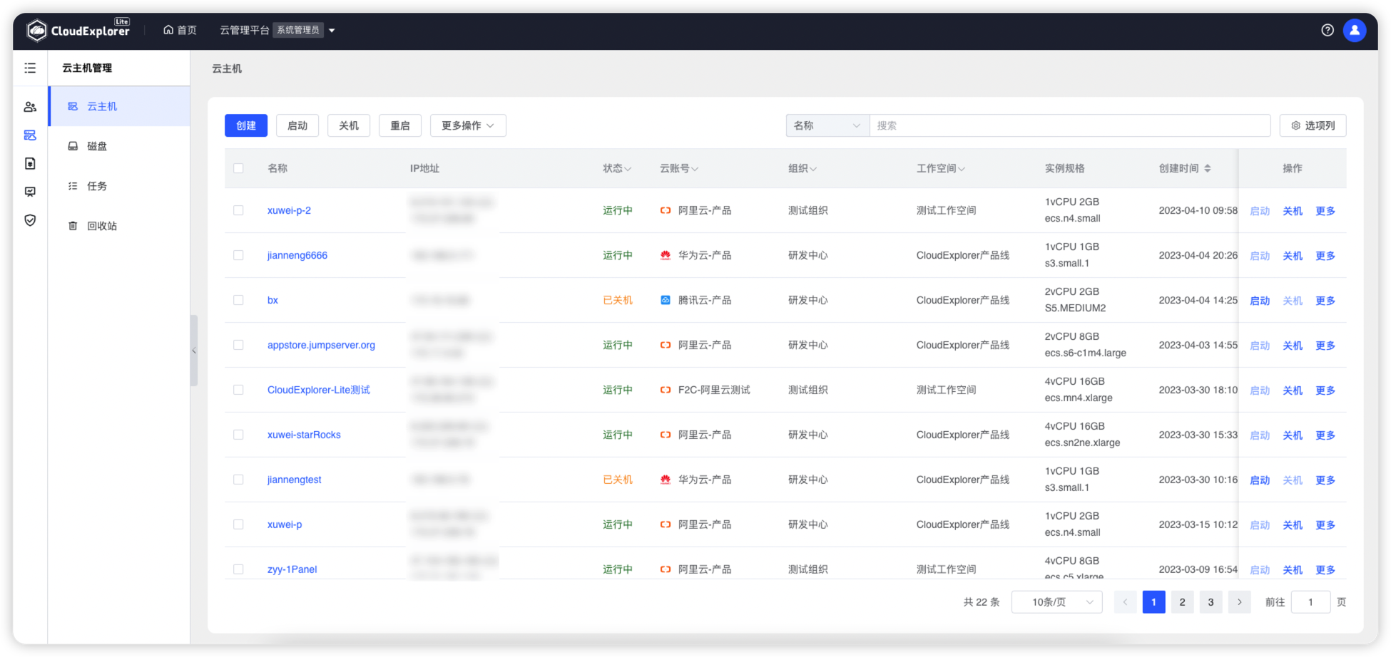Sort the 创建时间 column
The image size is (1391, 657).
[x=1208, y=168]
